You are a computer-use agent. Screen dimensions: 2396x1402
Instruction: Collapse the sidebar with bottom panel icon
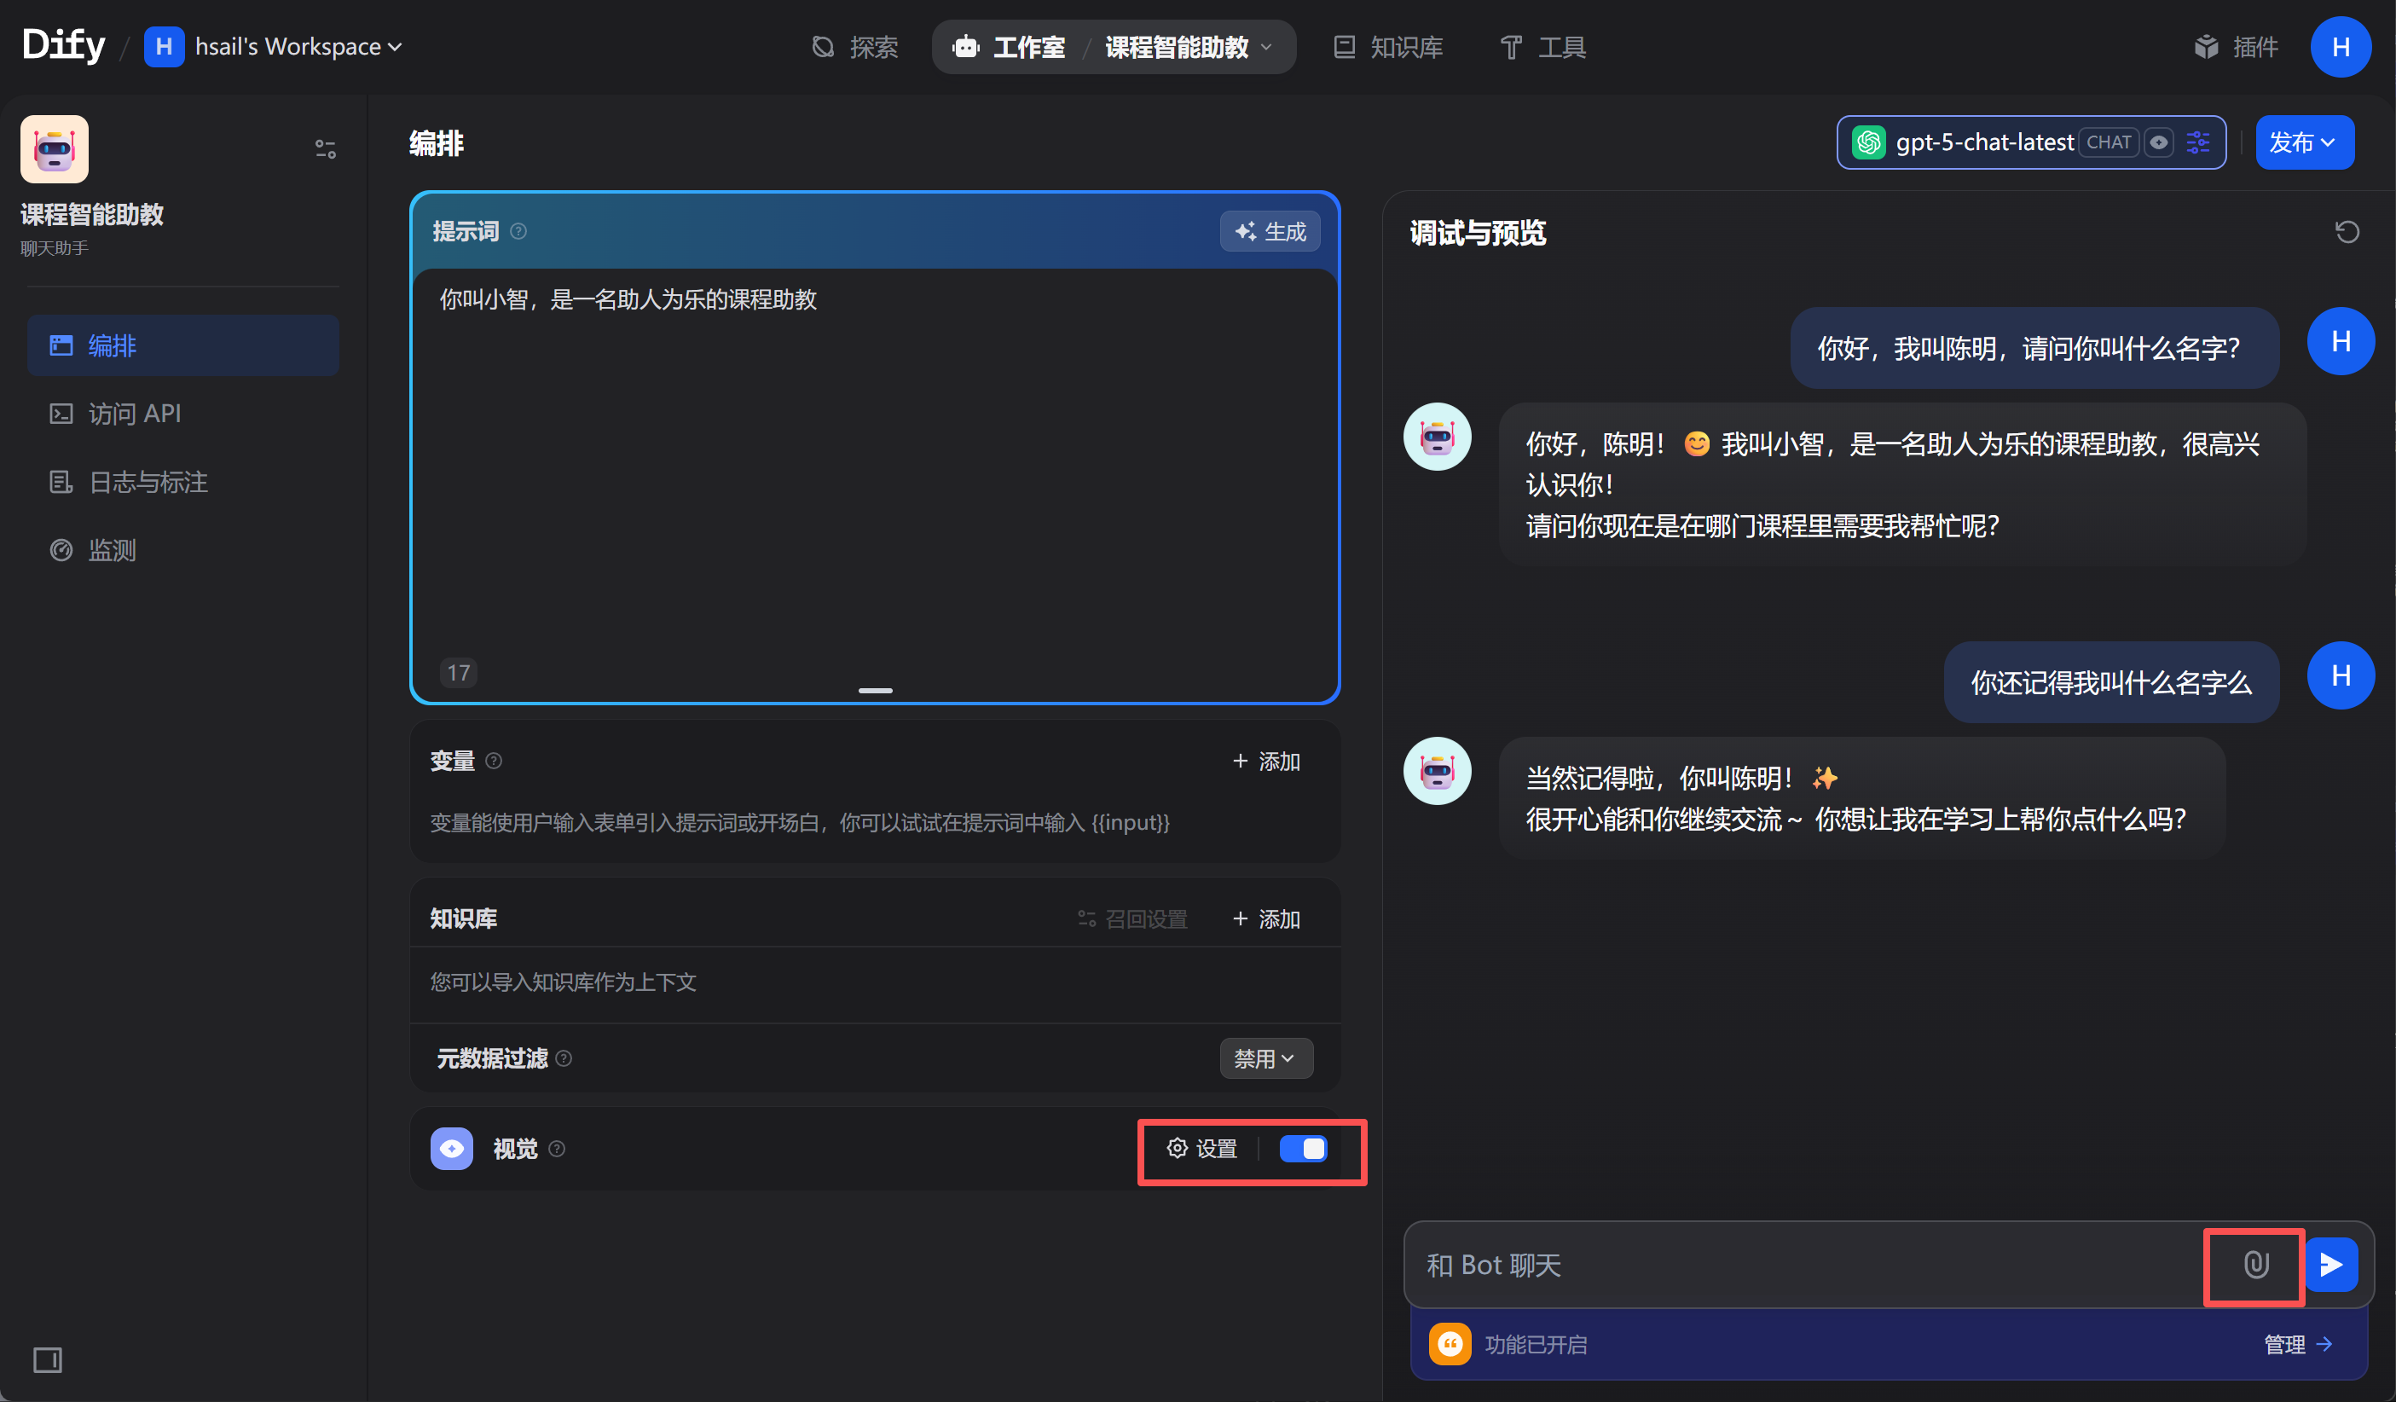[x=48, y=1359]
